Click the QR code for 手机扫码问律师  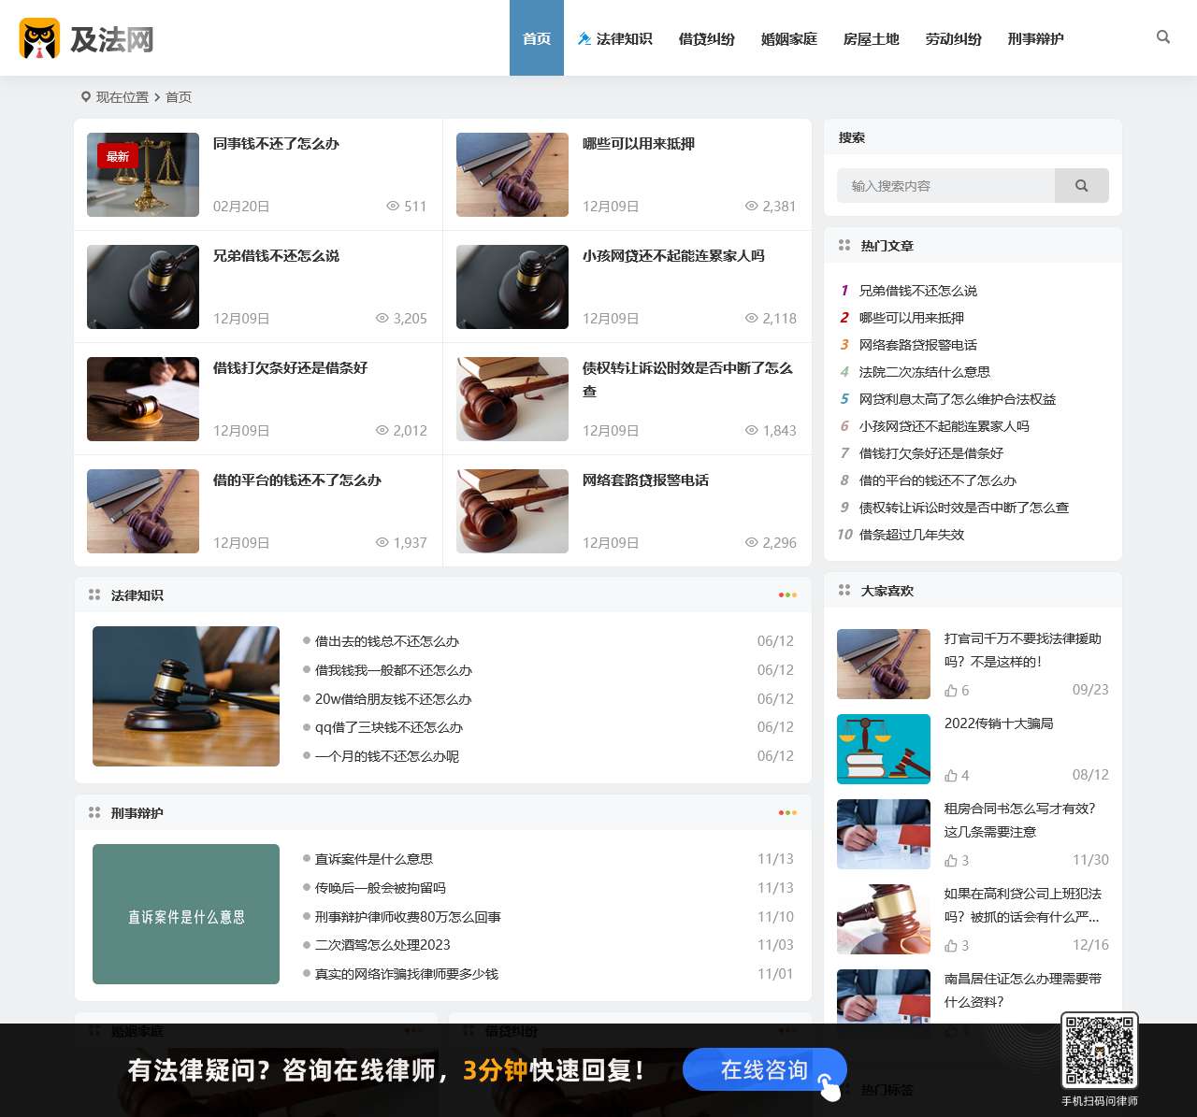(x=1100, y=1051)
